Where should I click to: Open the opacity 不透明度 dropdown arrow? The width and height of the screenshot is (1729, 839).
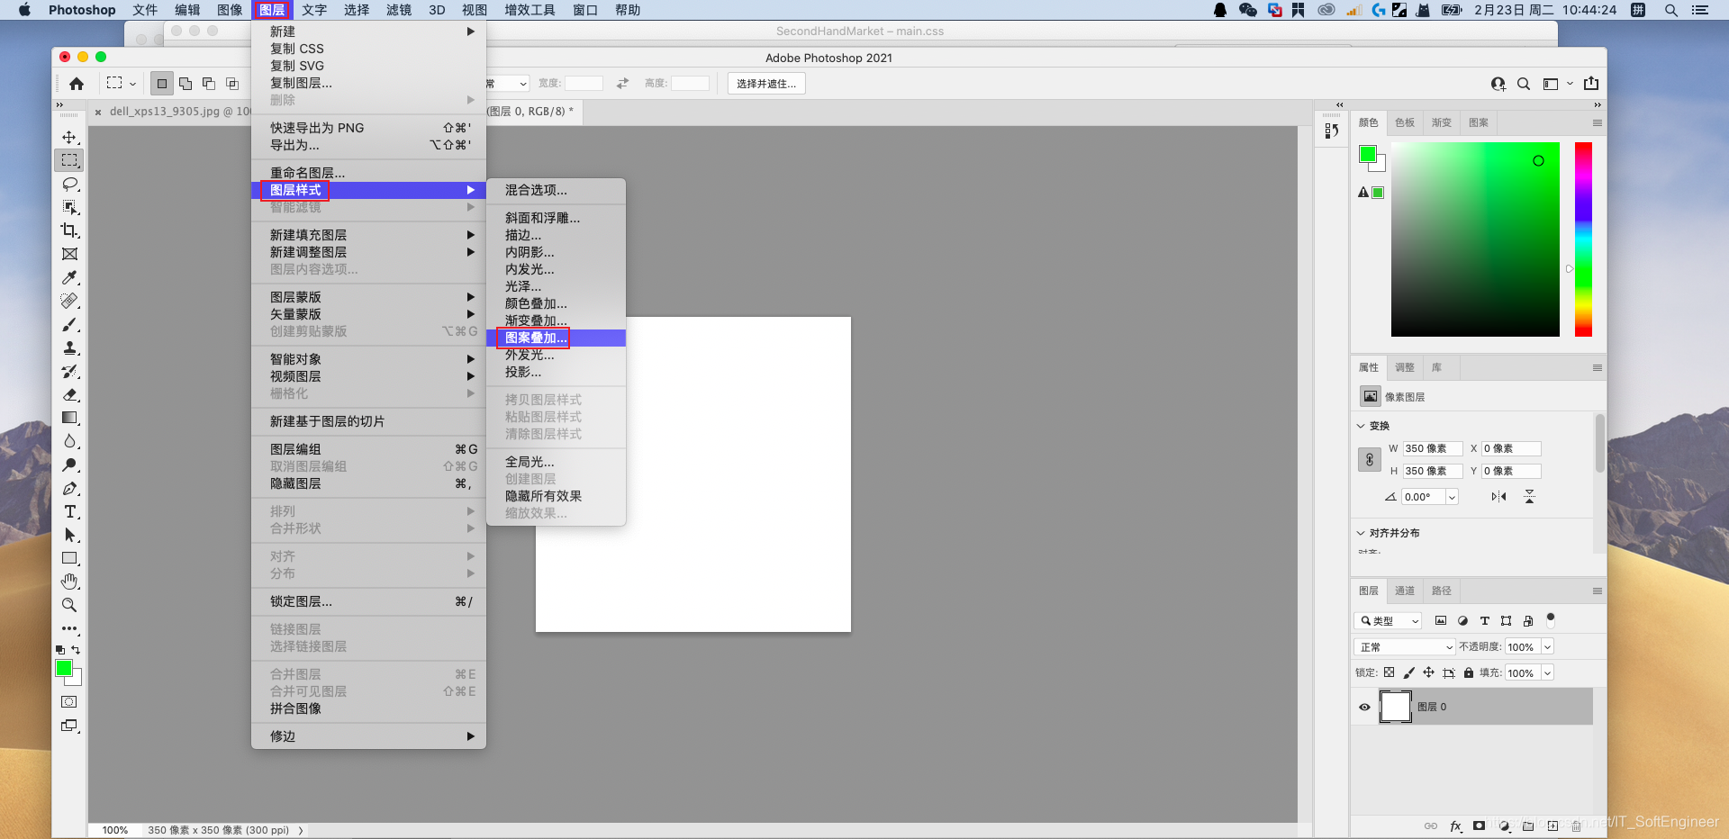point(1547,647)
